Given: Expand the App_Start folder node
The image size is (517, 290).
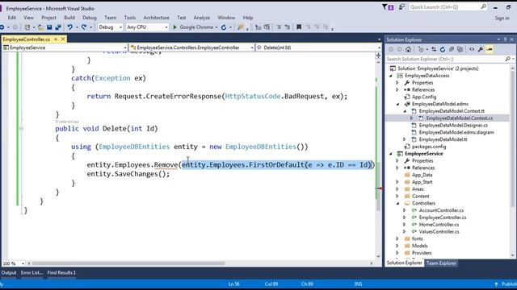Looking at the screenshot, I should click(397, 182).
